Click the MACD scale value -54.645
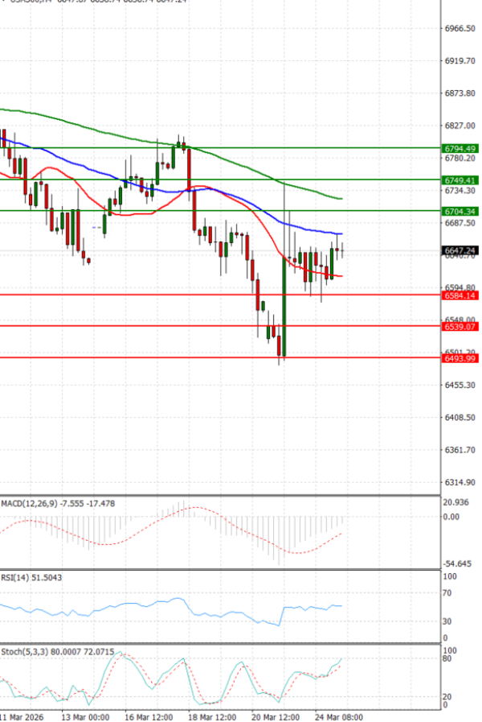482x722 pixels. (460, 564)
